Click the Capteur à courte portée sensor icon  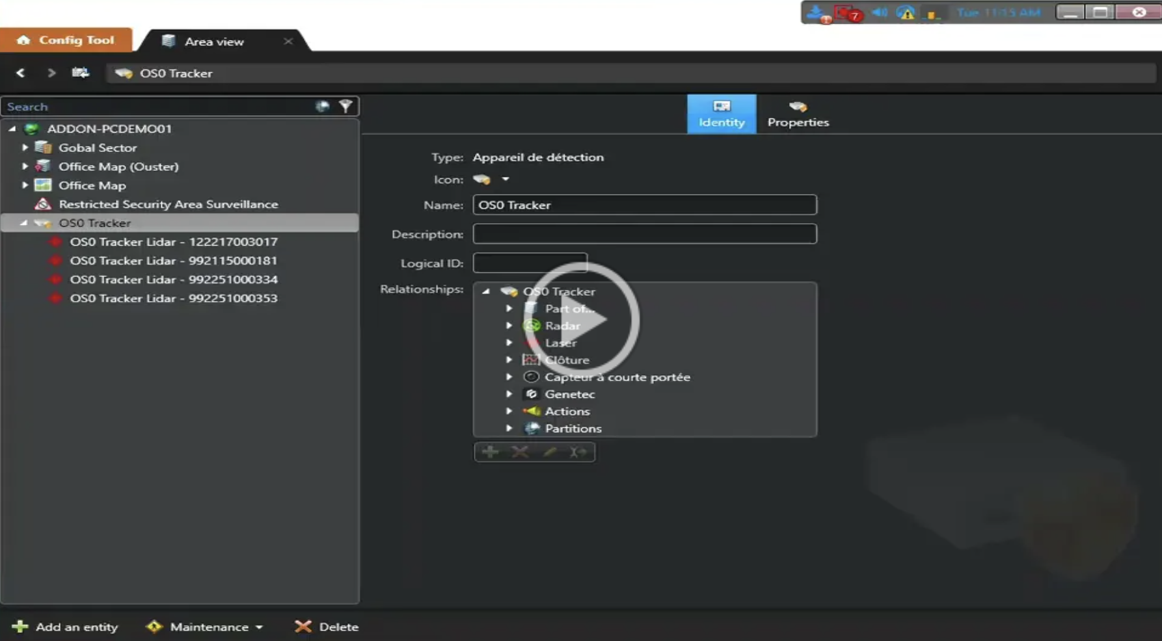pos(532,377)
